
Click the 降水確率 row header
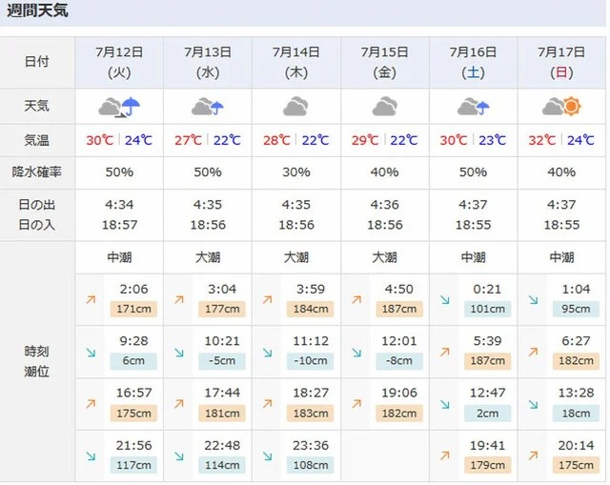(x=37, y=172)
